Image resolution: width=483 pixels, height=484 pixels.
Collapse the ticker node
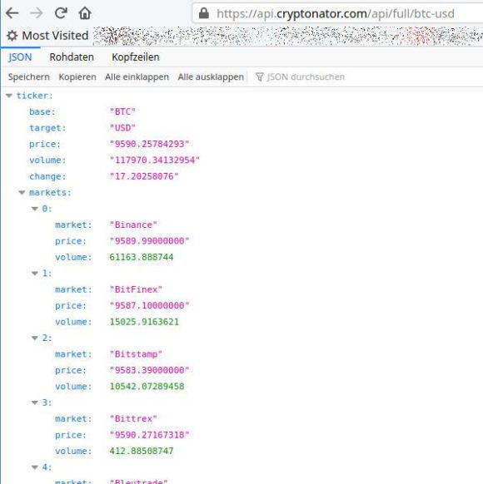[x=9, y=96]
